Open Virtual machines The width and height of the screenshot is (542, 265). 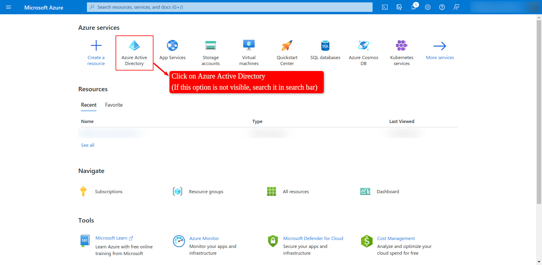tap(249, 52)
